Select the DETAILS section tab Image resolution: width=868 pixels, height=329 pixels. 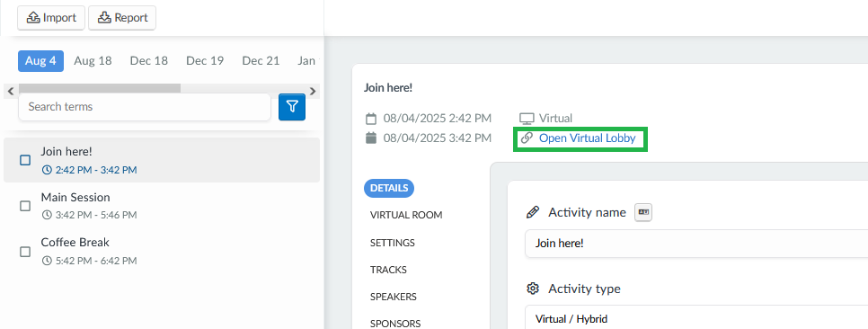(389, 188)
